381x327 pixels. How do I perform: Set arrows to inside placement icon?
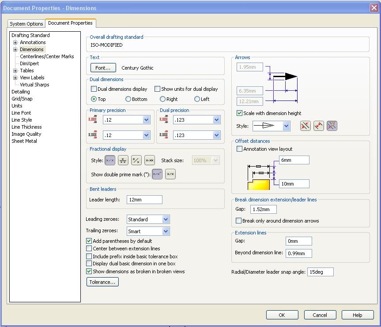click(318, 126)
